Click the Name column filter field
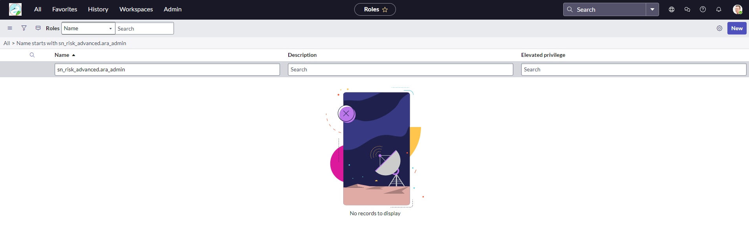 (167, 69)
